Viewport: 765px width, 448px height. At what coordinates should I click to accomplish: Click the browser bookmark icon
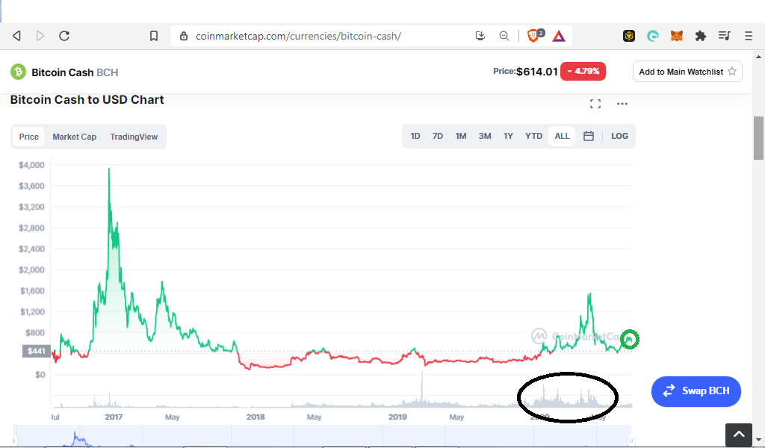pyautogui.click(x=154, y=36)
